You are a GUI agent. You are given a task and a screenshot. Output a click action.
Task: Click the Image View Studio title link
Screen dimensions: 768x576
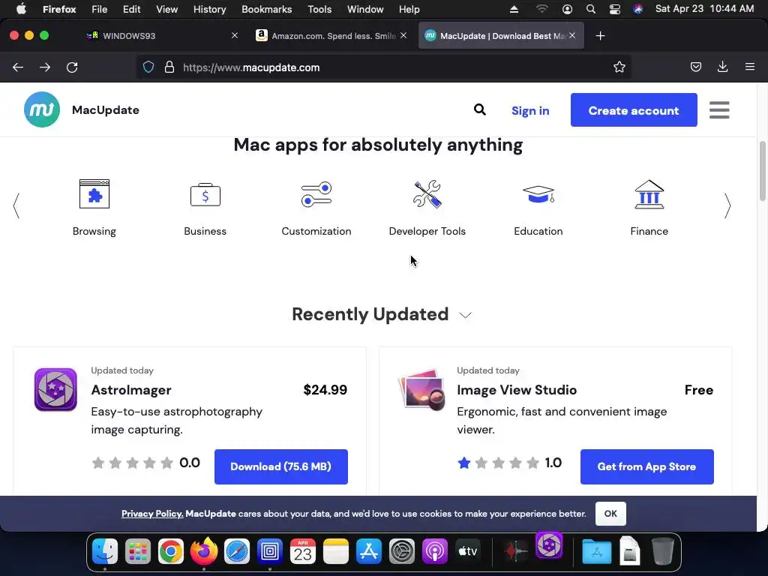517,390
